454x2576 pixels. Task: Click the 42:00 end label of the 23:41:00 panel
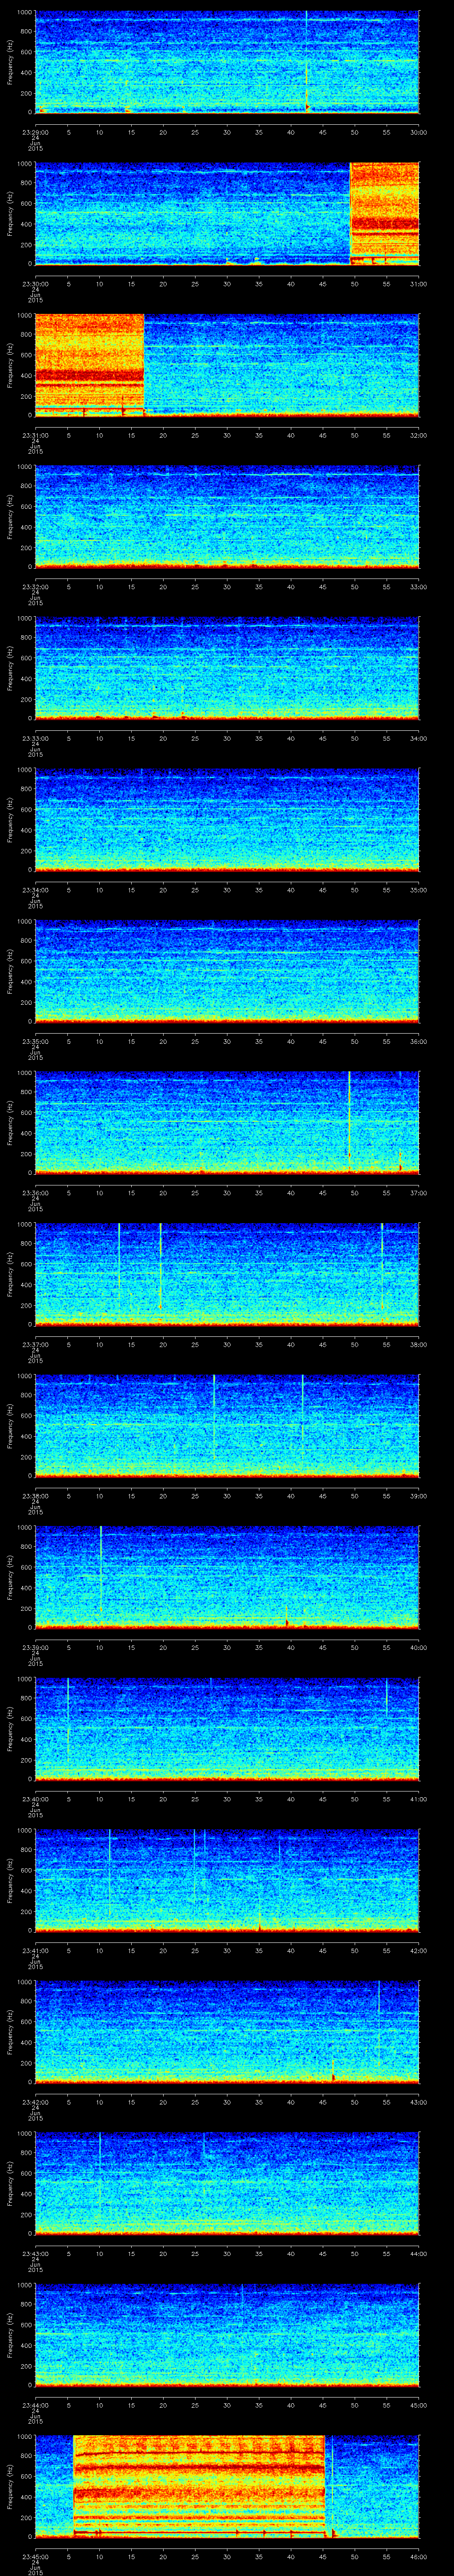coord(419,1951)
